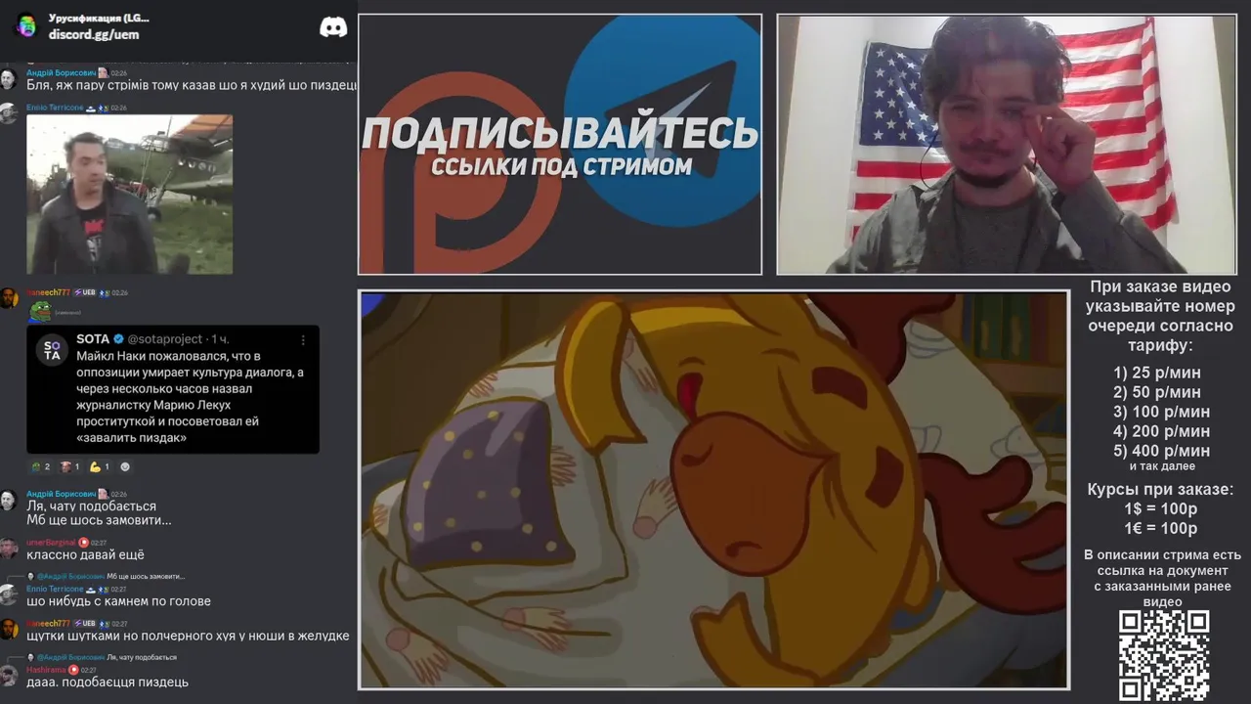Click the verified badge next to SOTA
The width and height of the screenshot is (1251, 704).
[118, 339]
